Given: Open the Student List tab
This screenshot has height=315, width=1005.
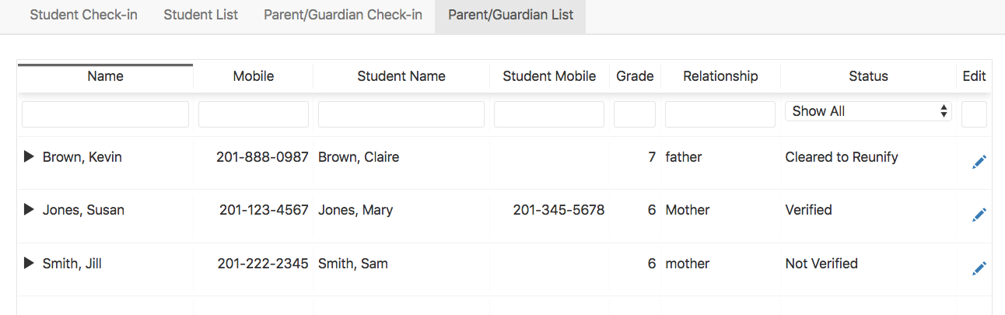Looking at the screenshot, I should [x=201, y=15].
